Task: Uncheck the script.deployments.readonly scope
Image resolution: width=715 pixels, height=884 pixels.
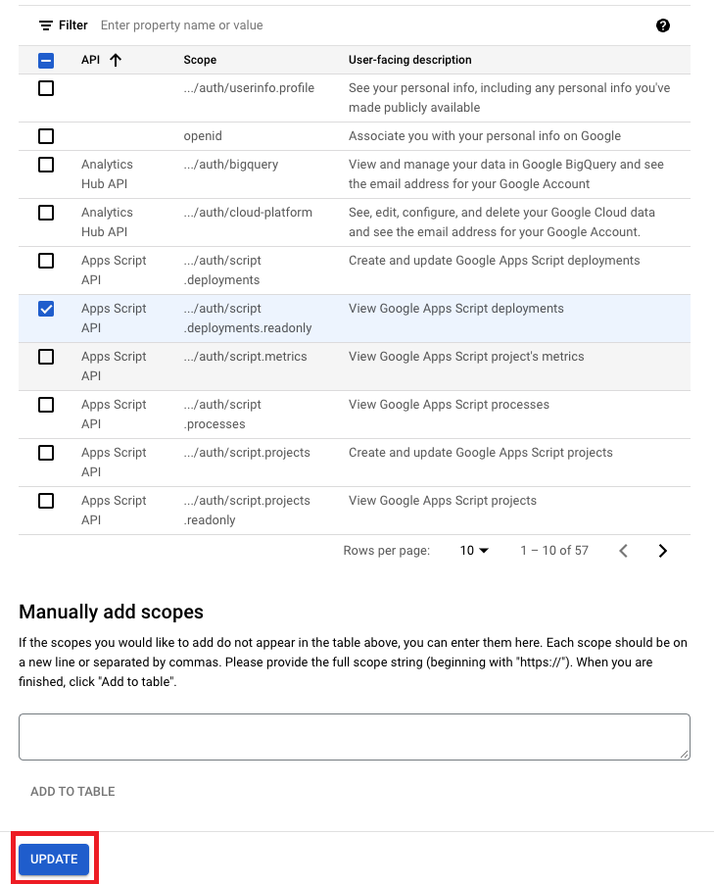Action: click(46, 309)
